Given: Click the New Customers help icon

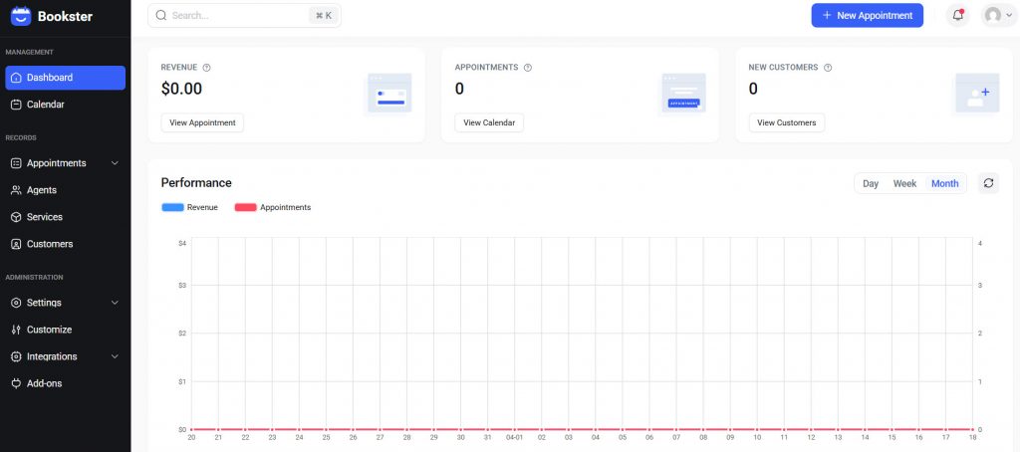Looking at the screenshot, I should [828, 68].
